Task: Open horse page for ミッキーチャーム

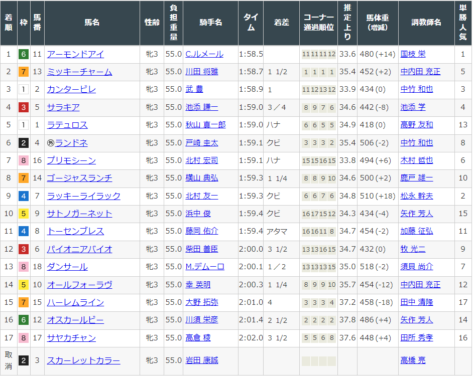Action: (x=79, y=72)
